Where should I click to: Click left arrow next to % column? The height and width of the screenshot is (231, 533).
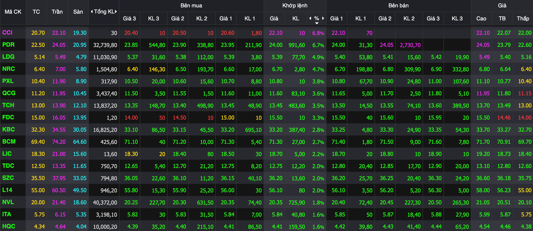point(310,18)
